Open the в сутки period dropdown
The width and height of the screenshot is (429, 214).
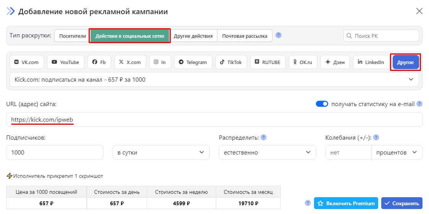coord(161,152)
